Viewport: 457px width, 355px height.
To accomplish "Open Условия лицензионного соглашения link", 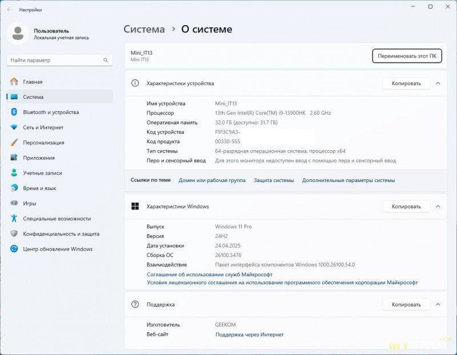I will point(282,282).
